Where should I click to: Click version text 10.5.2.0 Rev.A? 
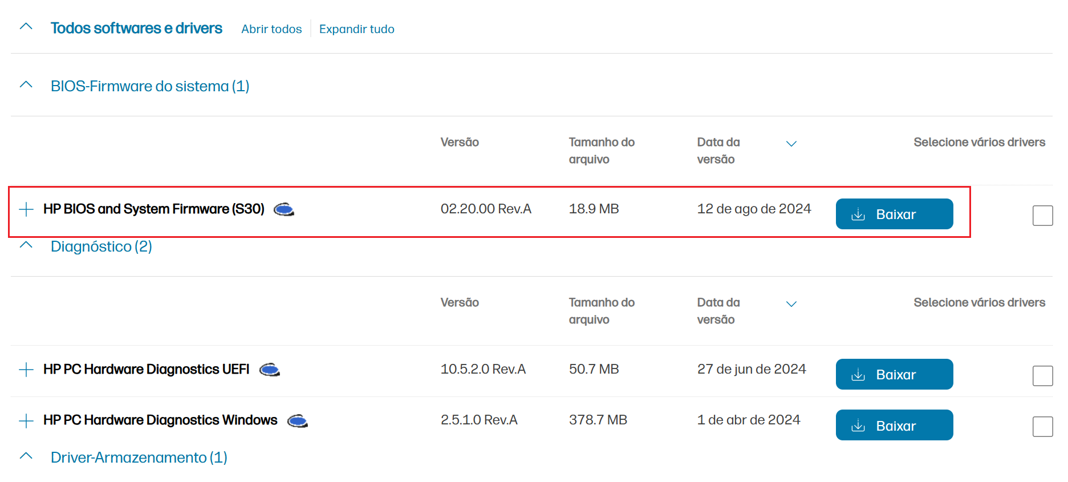coord(483,369)
